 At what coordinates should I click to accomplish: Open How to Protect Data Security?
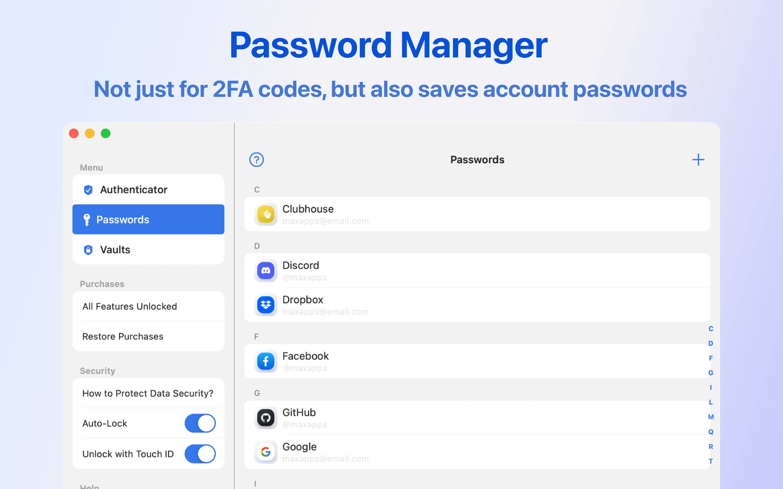(148, 393)
